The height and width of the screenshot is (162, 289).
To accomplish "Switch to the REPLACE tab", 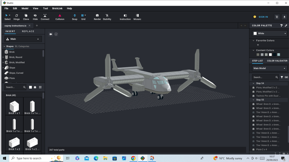I will (x=28, y=31).
